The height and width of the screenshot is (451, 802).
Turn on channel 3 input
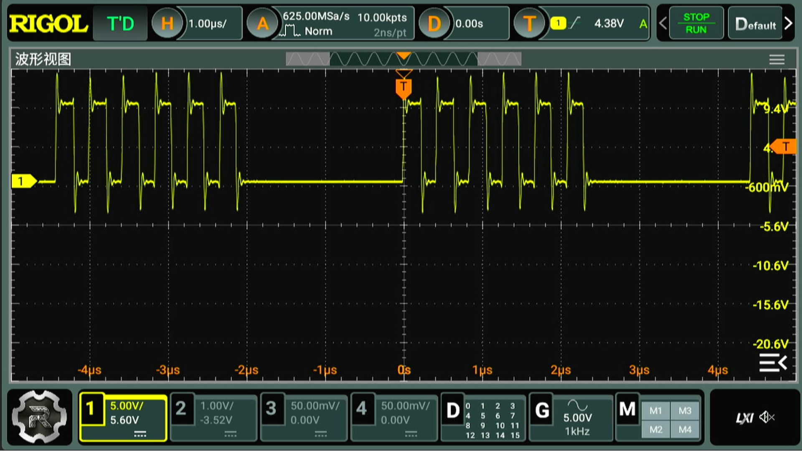coord(304,417)
